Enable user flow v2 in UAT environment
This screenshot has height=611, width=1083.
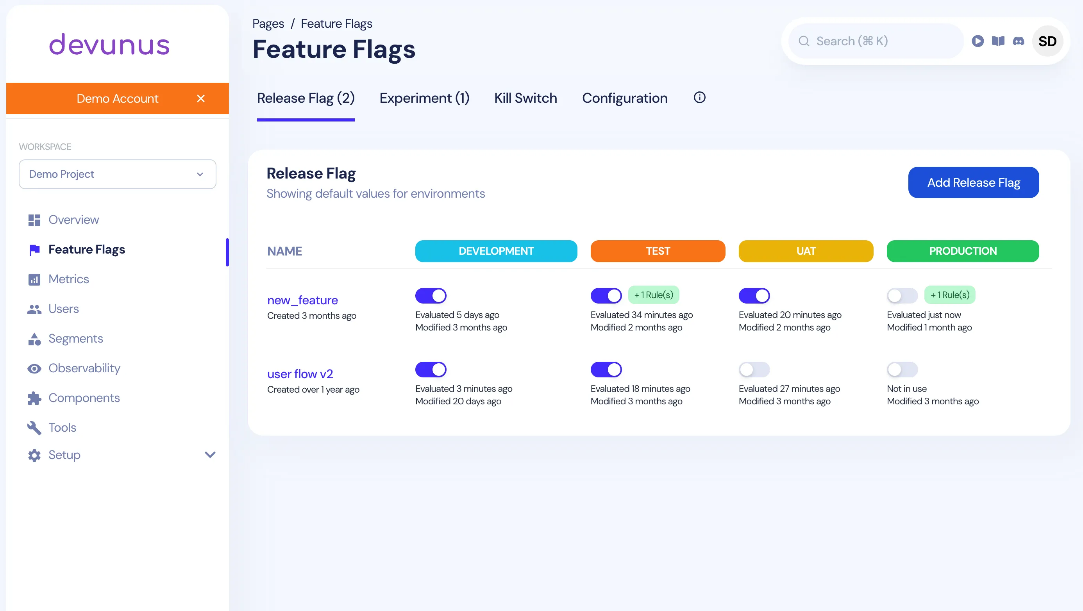click(x=754, y=370)
